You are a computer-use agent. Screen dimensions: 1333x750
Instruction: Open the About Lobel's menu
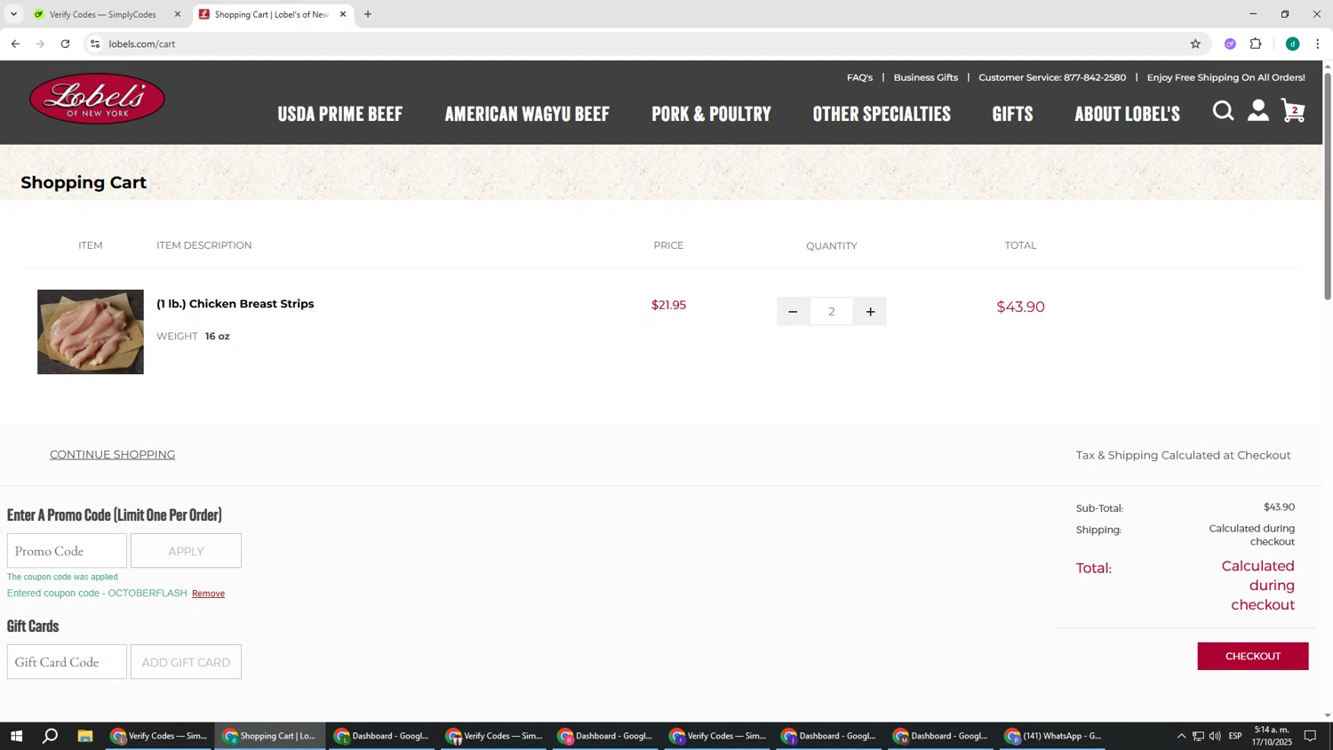[1127, 114]
